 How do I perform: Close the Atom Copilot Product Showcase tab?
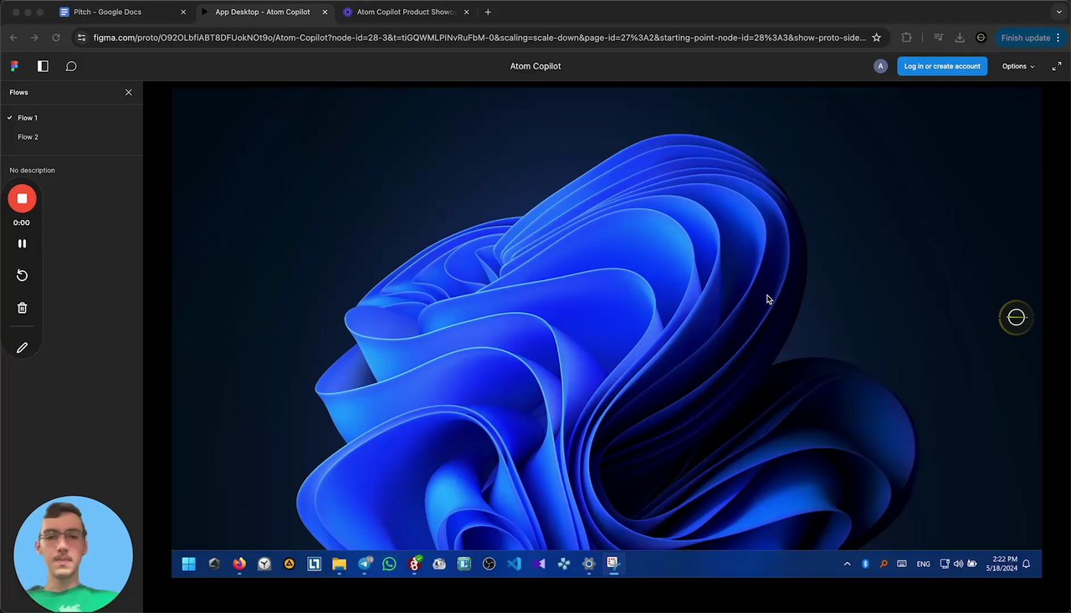466,13
